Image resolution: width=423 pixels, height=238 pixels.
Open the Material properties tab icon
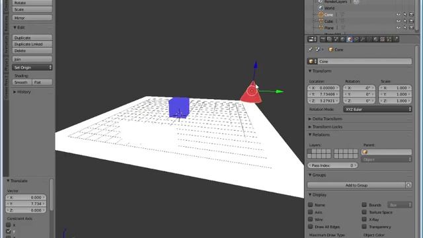tap(376, 39)
